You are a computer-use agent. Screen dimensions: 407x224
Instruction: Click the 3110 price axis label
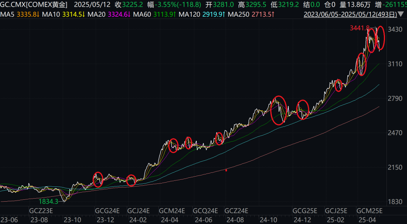(395, 64)
